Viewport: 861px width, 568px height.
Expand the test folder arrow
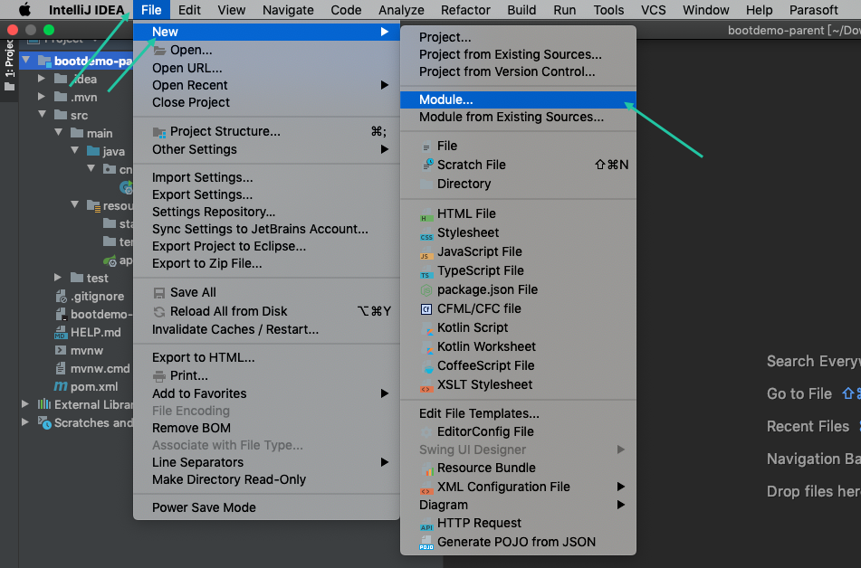click(x=58, y=278)
